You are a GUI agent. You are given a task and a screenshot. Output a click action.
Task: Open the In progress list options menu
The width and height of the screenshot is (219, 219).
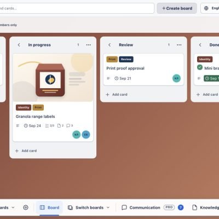(89, 45)
